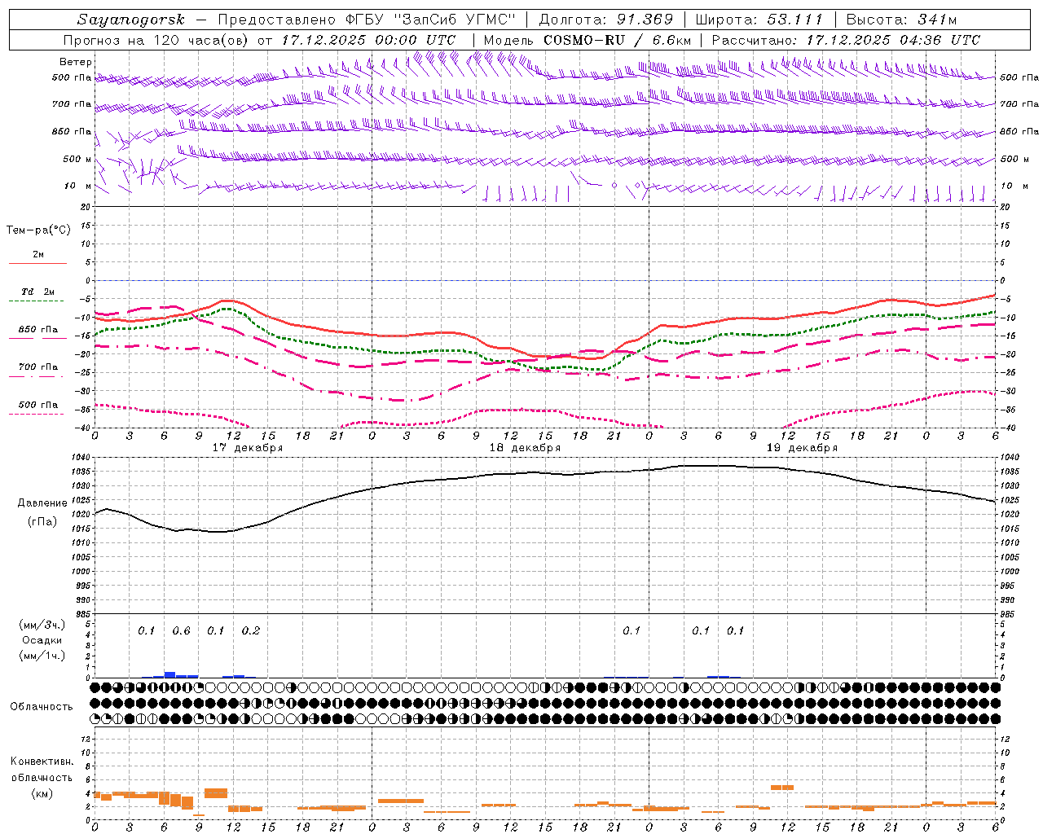Click the 'Осадки' precipitation label

click(x=42, y=640)
